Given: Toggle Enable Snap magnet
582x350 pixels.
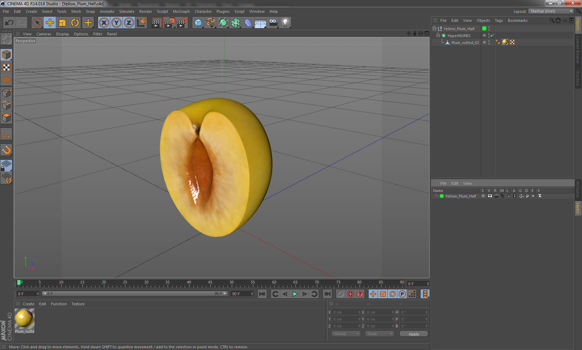Looking at the screenshot, I should (6, 150).
